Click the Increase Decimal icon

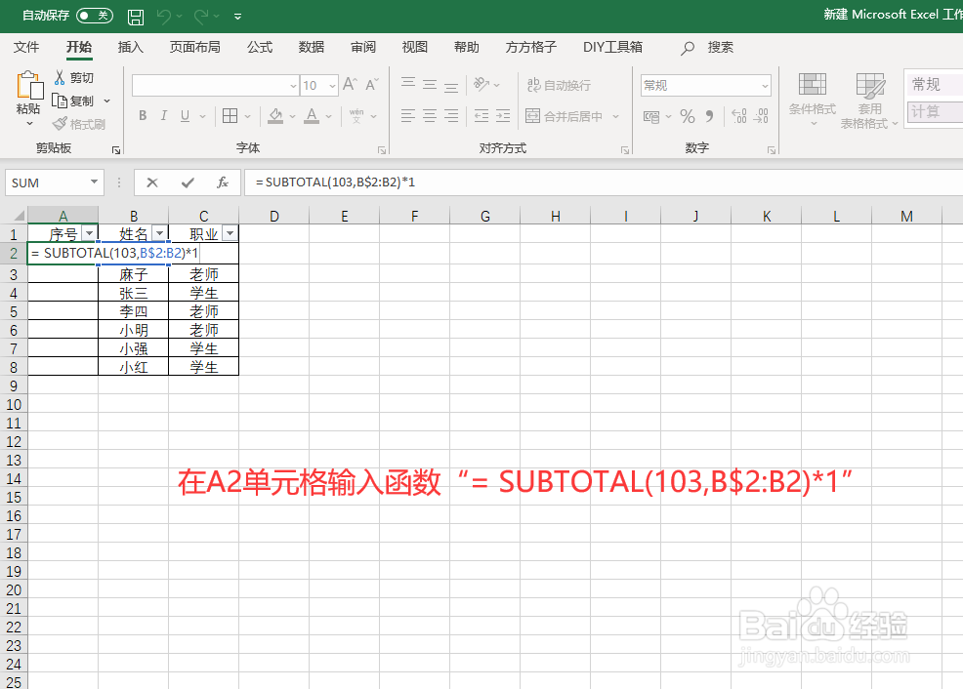click(x=738, y=115)
